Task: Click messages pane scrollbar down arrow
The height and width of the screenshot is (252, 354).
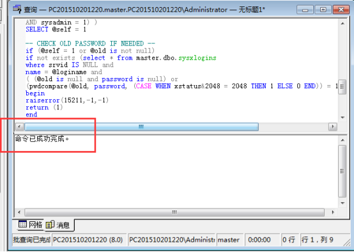Action: pos(342,203)
